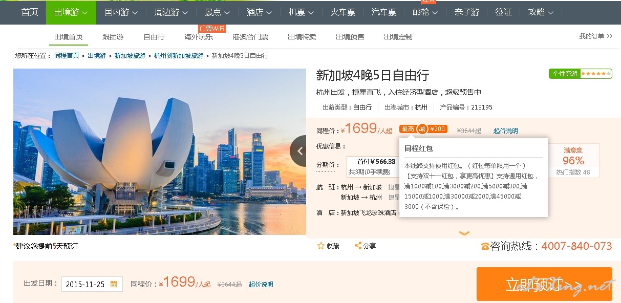Click the Singapore ArtScience Museum photo
621x303 pixels.
point(159,151)
